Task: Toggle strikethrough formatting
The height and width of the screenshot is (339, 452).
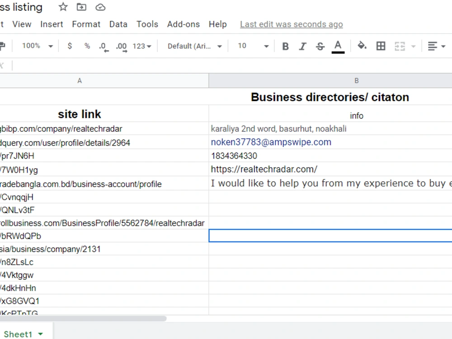Action: [320, 46]
